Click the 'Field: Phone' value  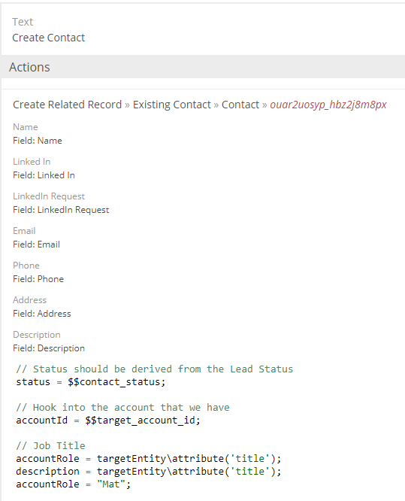[x=38, y=279]
